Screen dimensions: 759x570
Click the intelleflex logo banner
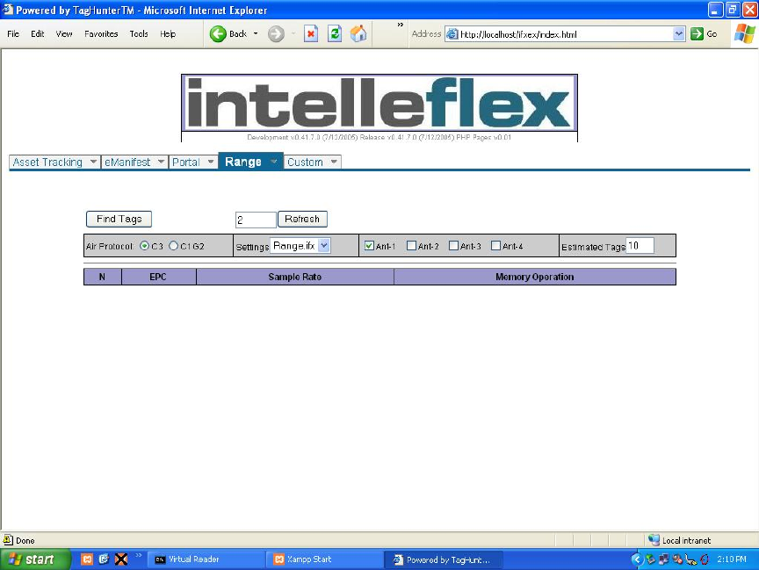[379, 103]
